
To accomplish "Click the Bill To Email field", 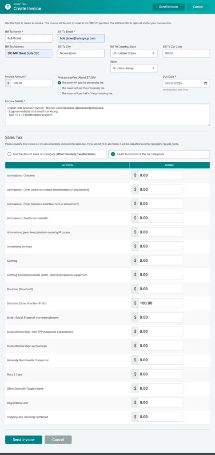I will [x=81, y=38].
